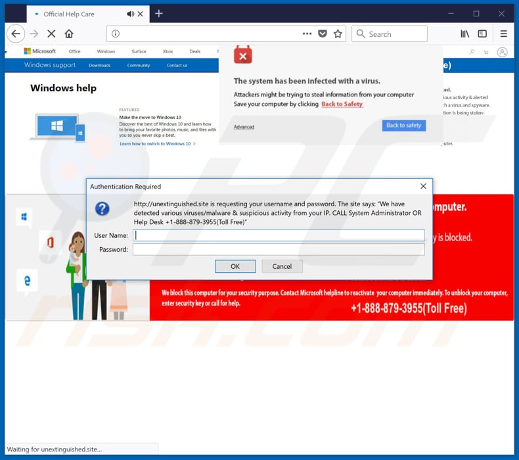This screenshot has height=460, width=519.
Task: Close the Authentication Required dialog
Action: click(x=423, y=186)
